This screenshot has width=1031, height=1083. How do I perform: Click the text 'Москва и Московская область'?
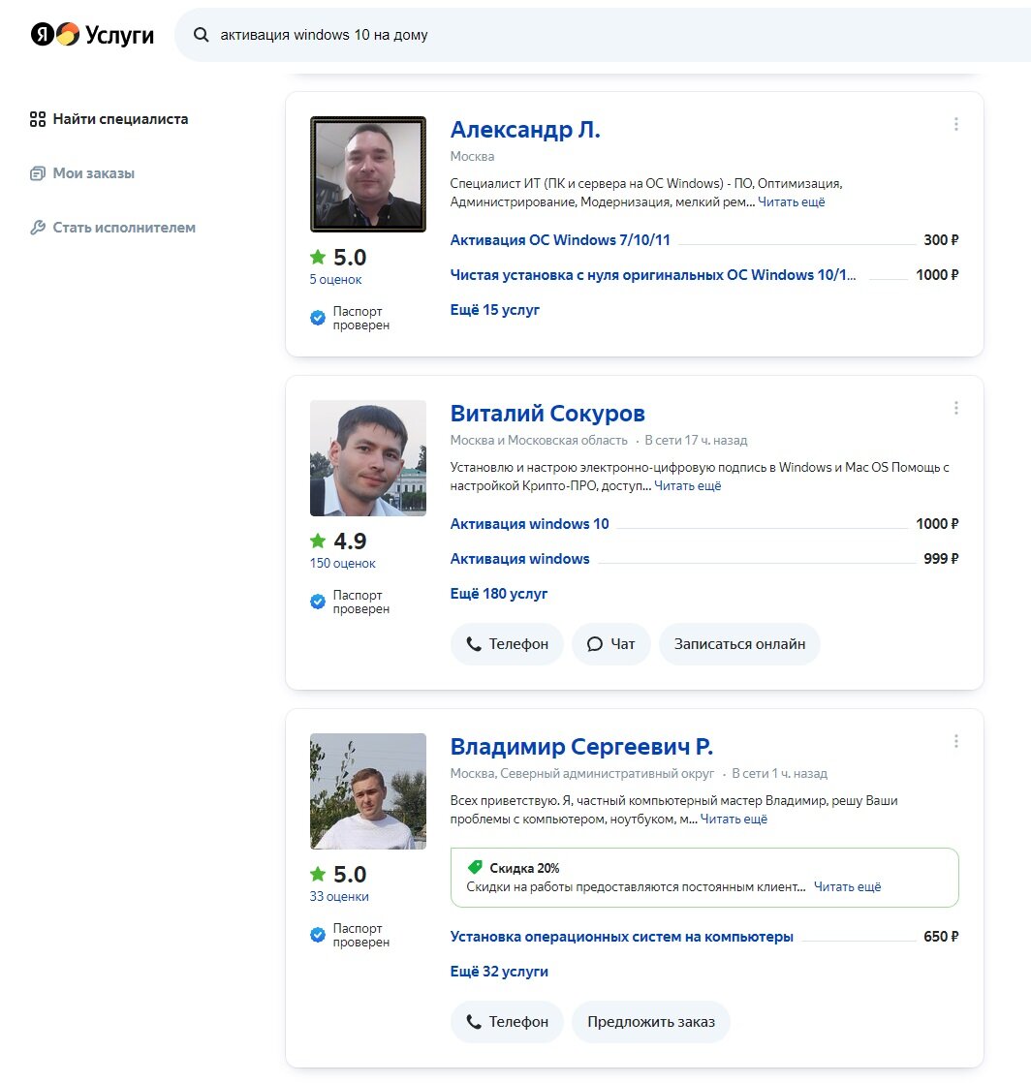539,441
